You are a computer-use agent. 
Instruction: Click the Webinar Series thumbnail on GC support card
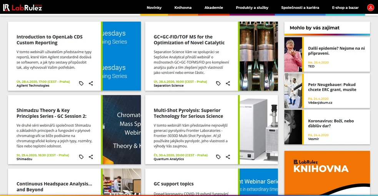click(x=259, y=182)
